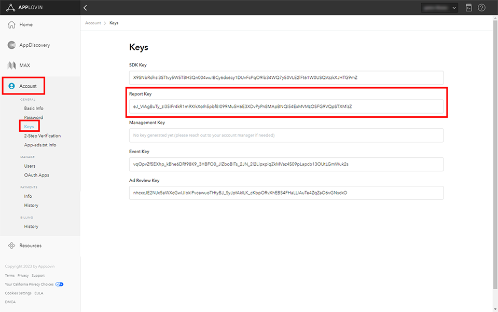Collapse sidebar with back chevron
This screenshot has height=312, width=498.
85,8
